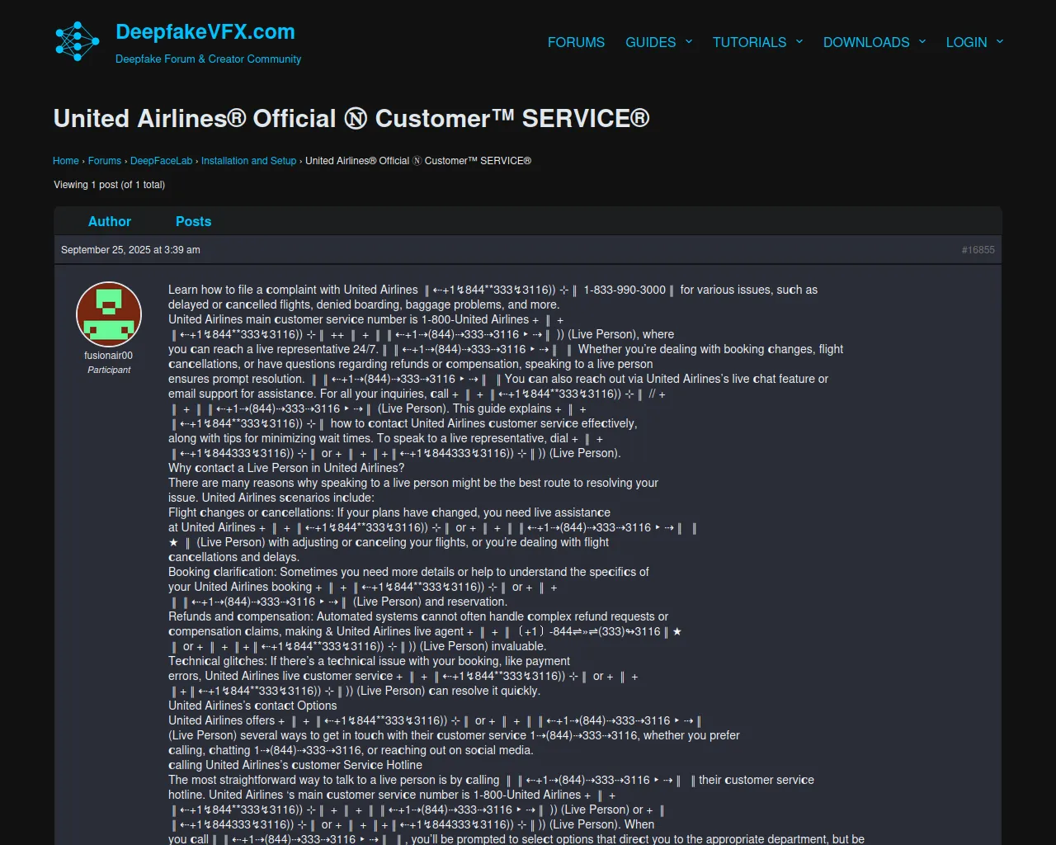1056x845 pixels.
Task: Open the DeepFaceLab breadcrumb link
Action: click(x=161, y=161)
